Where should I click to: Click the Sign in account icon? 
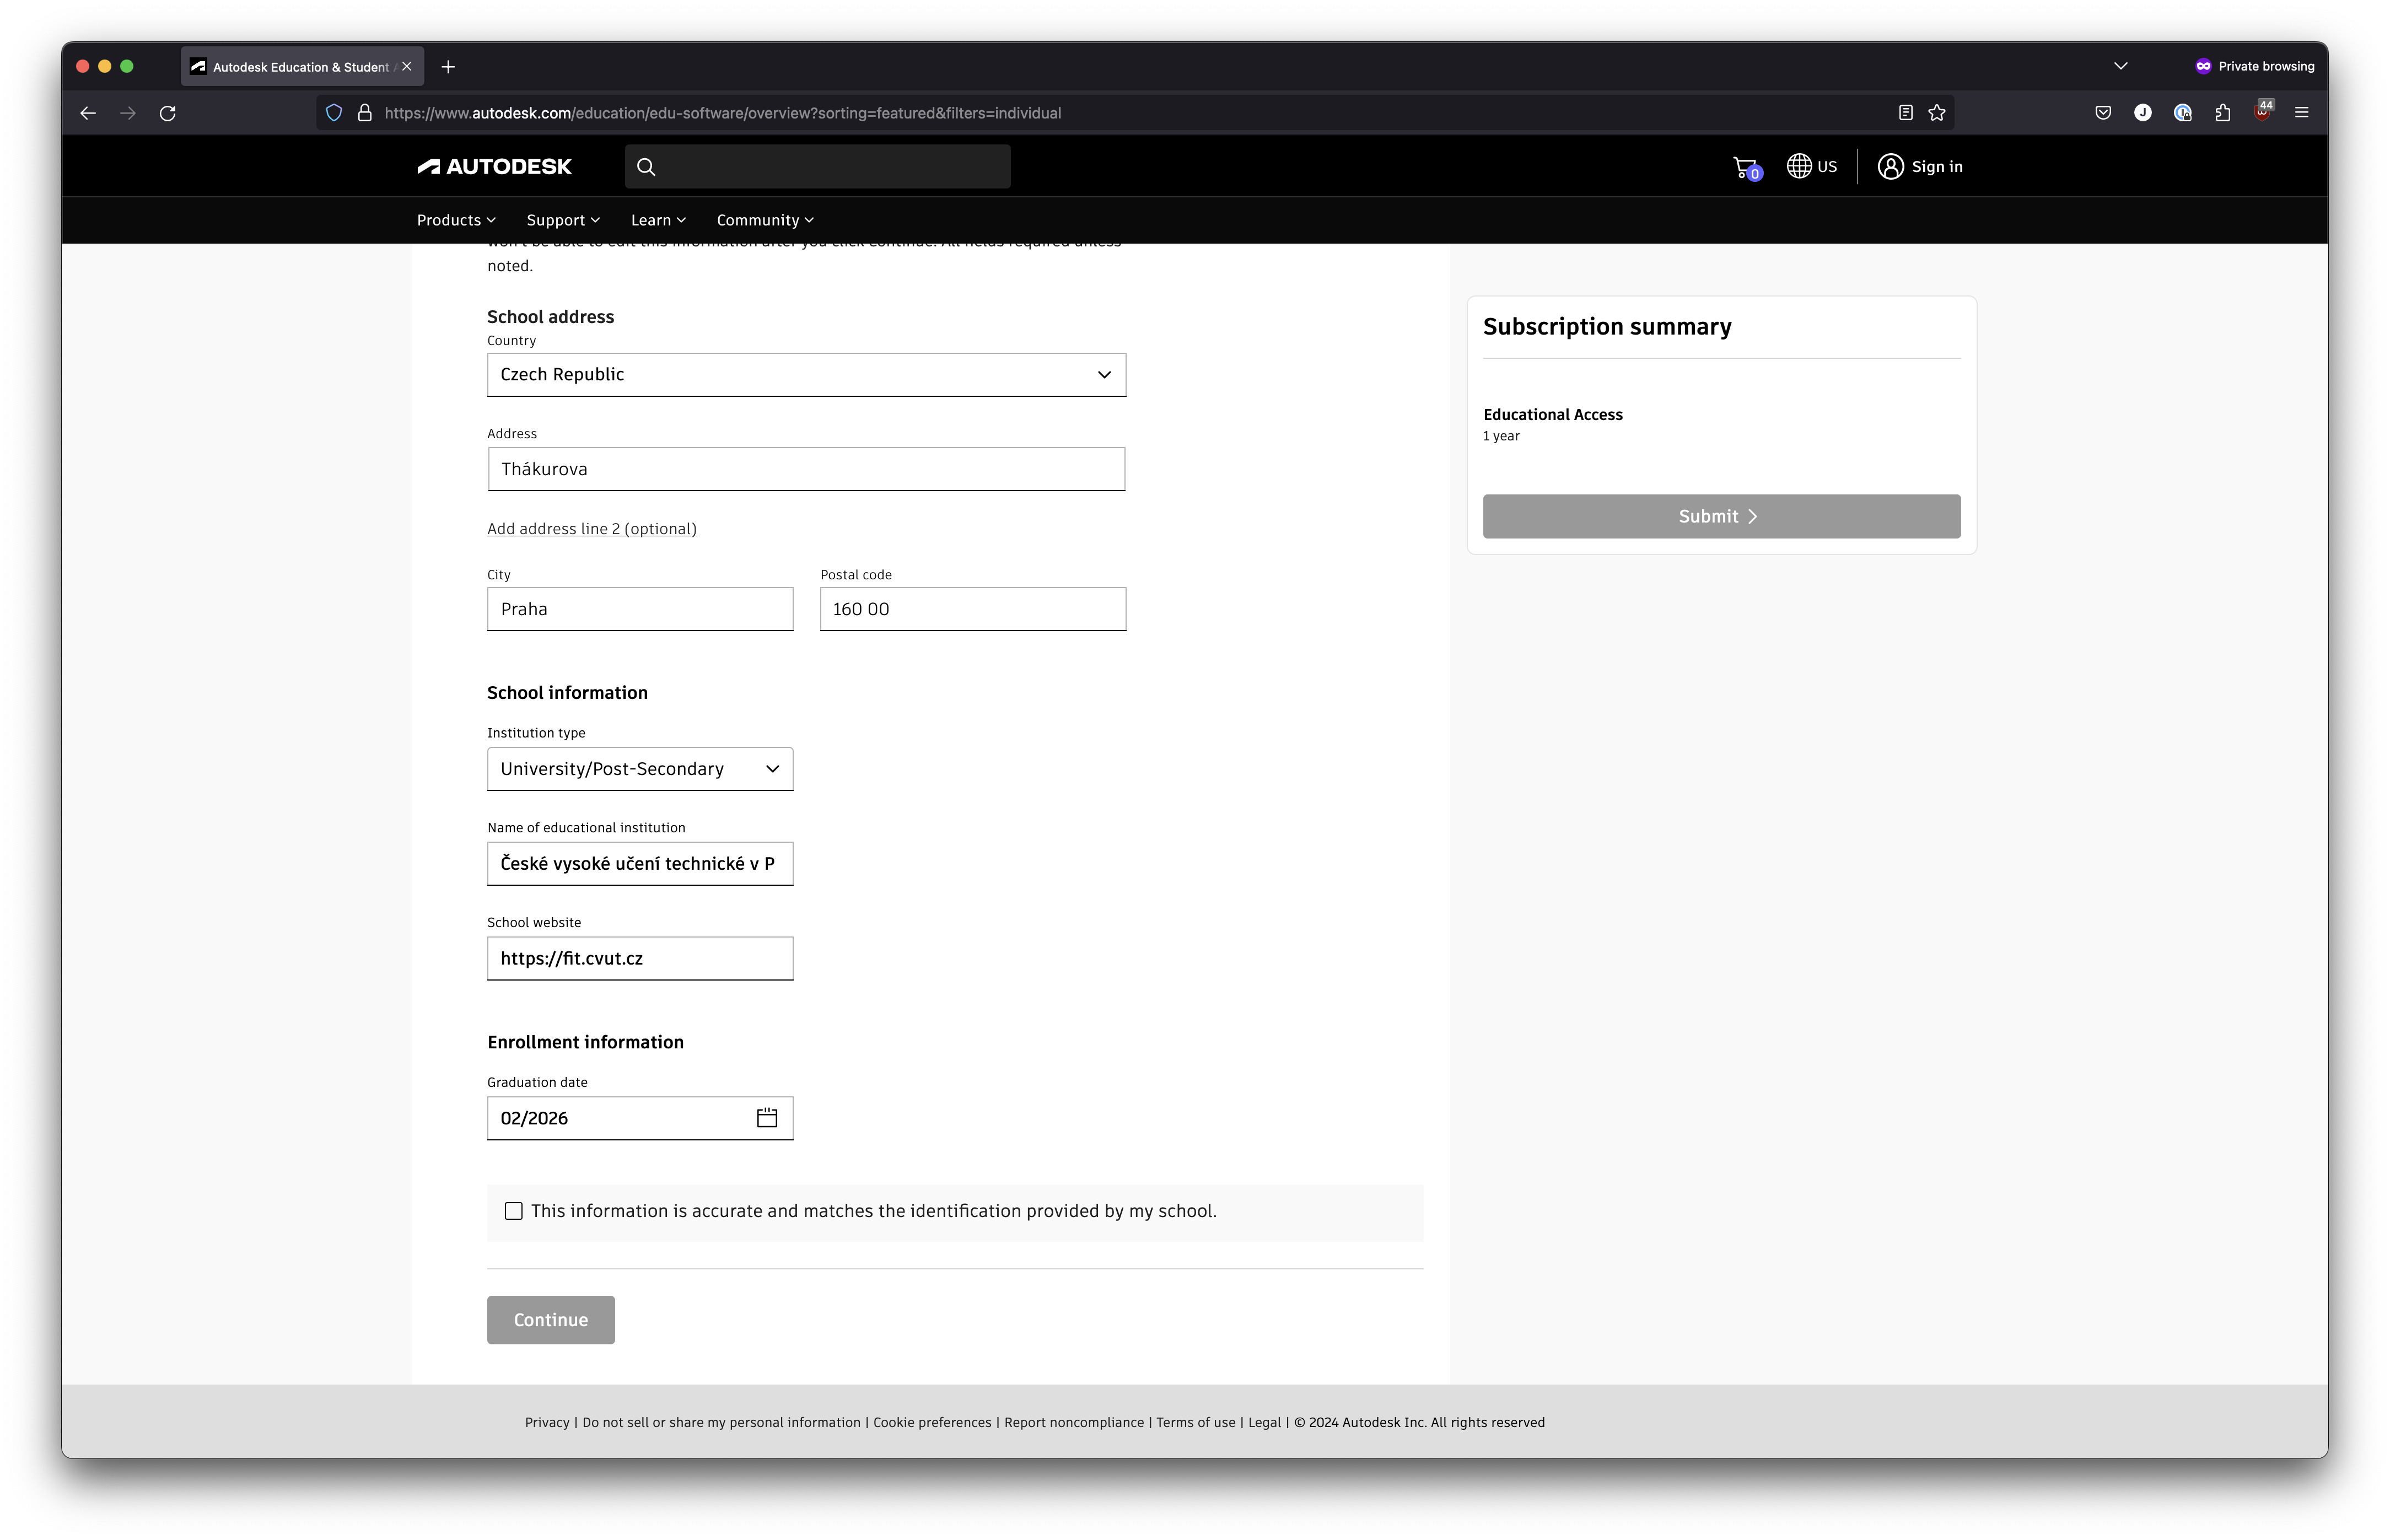tap(1890, 167)
